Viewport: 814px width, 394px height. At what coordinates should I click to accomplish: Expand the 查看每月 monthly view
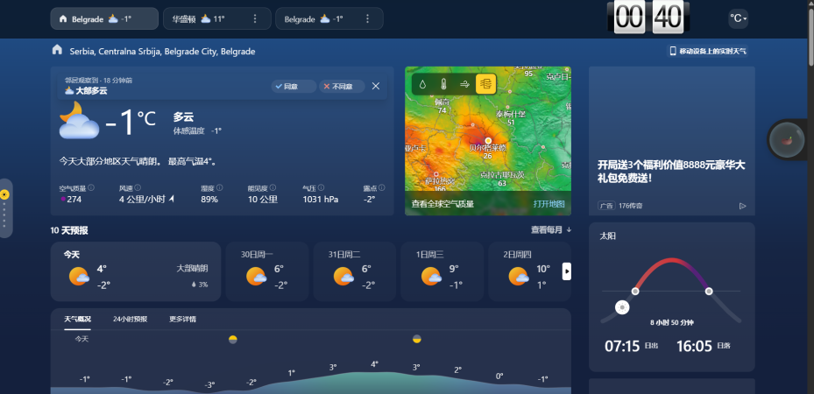pos(550,230)
